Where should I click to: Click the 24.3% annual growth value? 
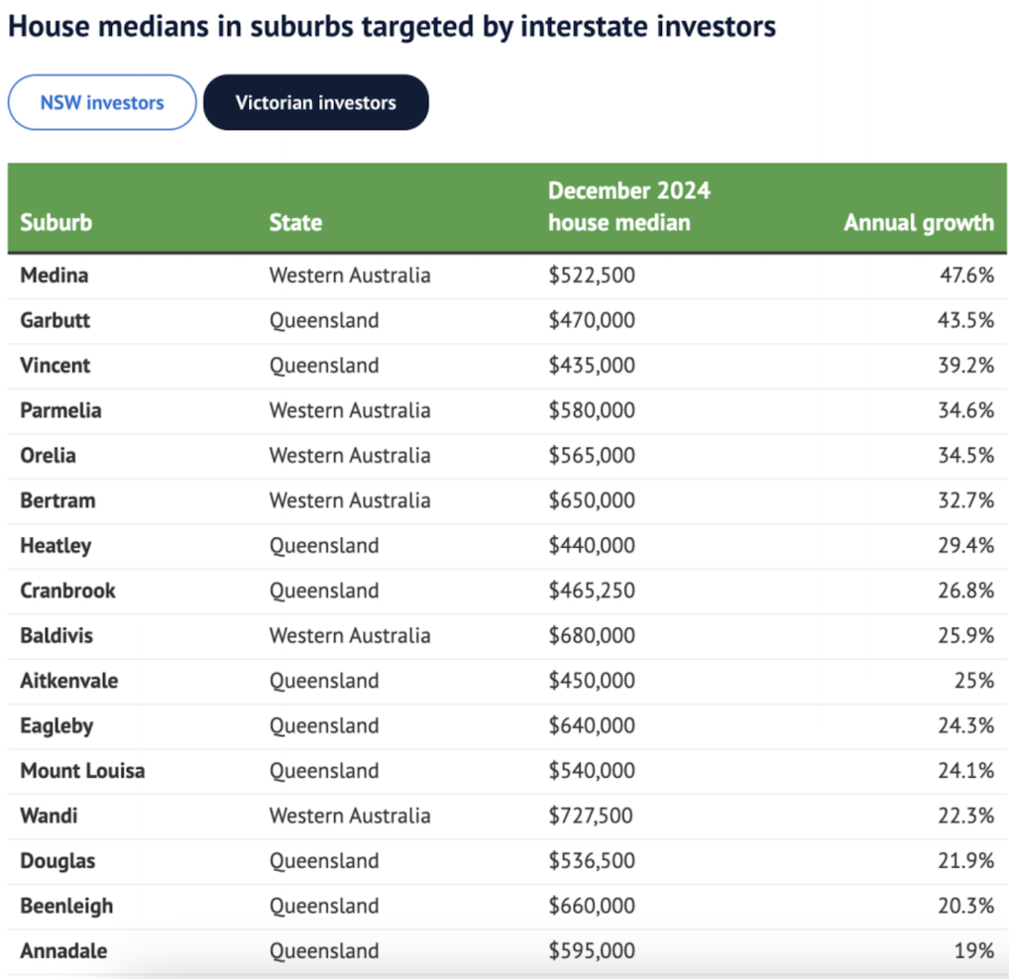966,725
